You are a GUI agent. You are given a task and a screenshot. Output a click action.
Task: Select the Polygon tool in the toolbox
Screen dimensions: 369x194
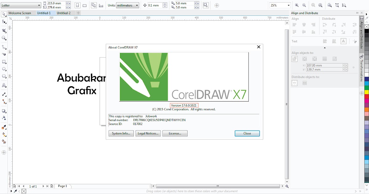coord(4,76)
